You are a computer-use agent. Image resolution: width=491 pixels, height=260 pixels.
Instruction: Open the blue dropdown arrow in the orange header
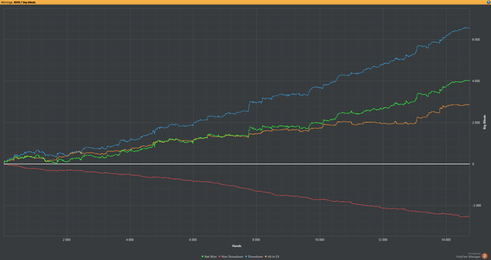489,2
